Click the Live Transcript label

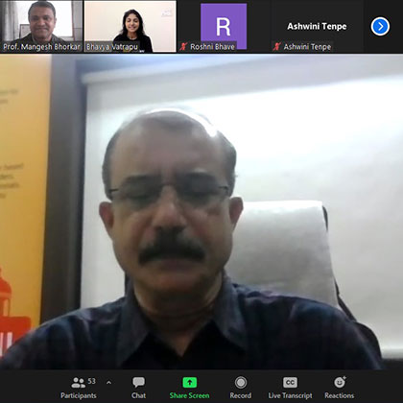[x=290, y=395]
